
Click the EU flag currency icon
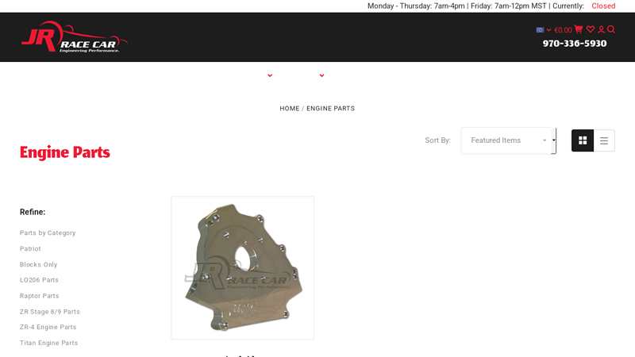point(540,30)
